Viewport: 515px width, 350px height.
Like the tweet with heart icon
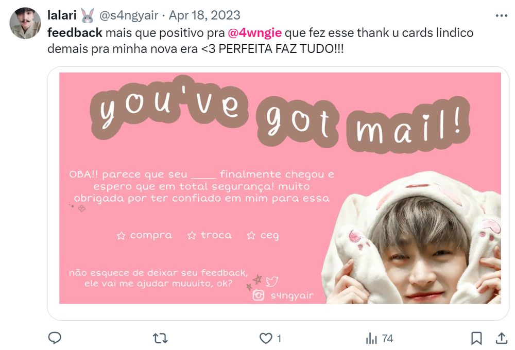click(x=265, y=338)
